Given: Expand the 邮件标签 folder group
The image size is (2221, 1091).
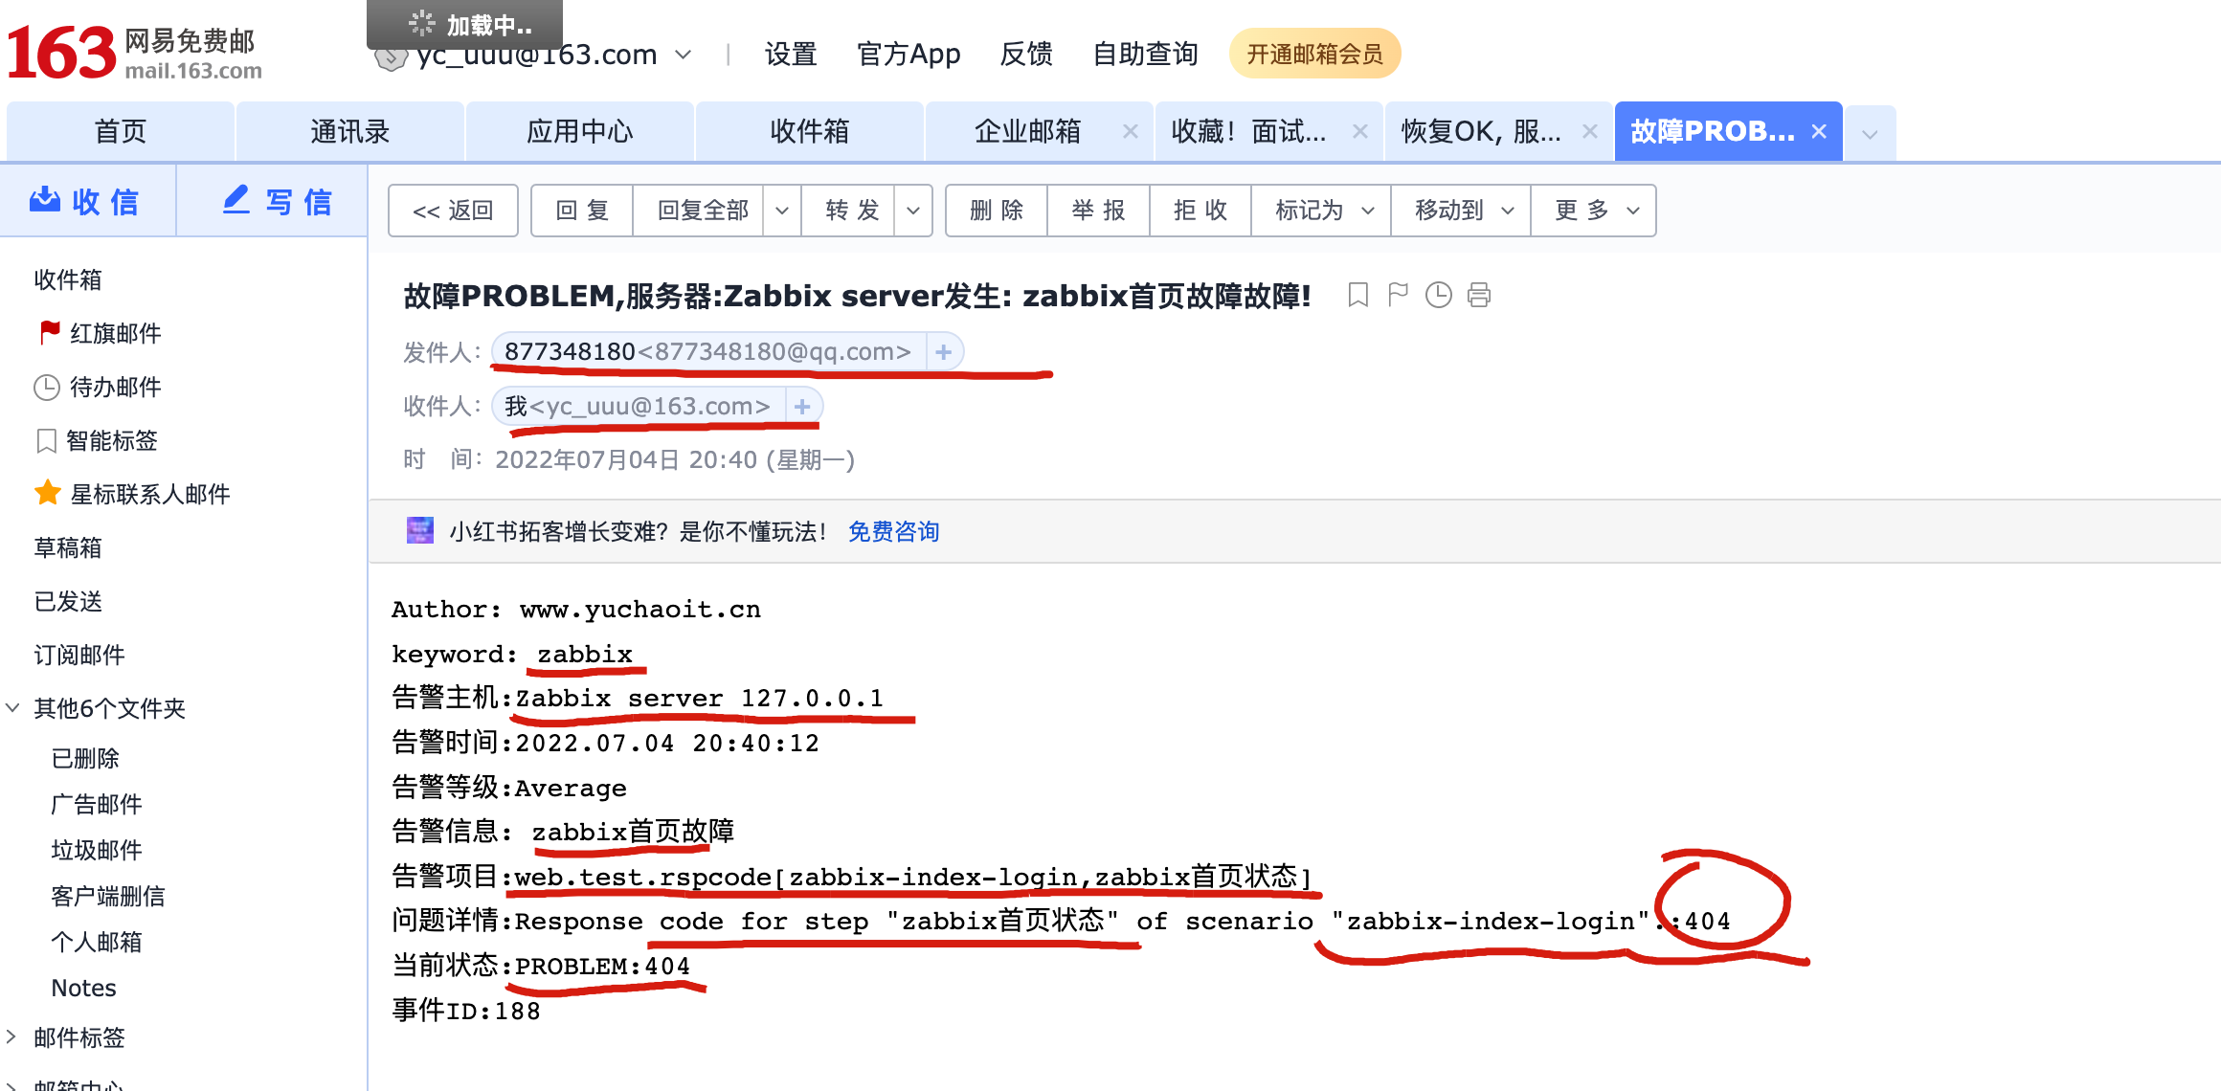Looking at the screenshot, I should point(11,1036).
